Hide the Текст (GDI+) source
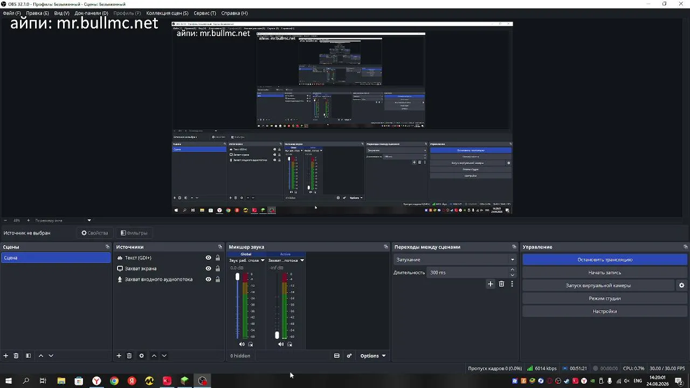690x388 pixels. (x=209, y=258)
